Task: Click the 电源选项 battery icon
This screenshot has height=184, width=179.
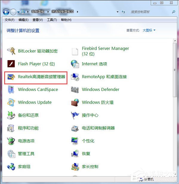Action: [11, 141]
